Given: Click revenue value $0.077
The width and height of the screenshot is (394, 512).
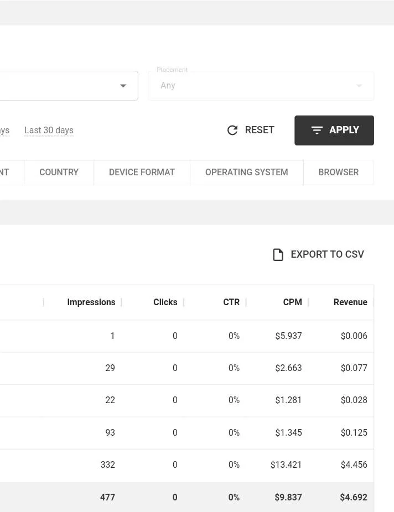Looking at the screenshot, I should 354,368.
